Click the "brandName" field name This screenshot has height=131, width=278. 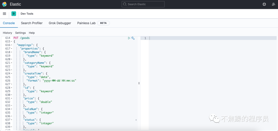coord(32,52)
